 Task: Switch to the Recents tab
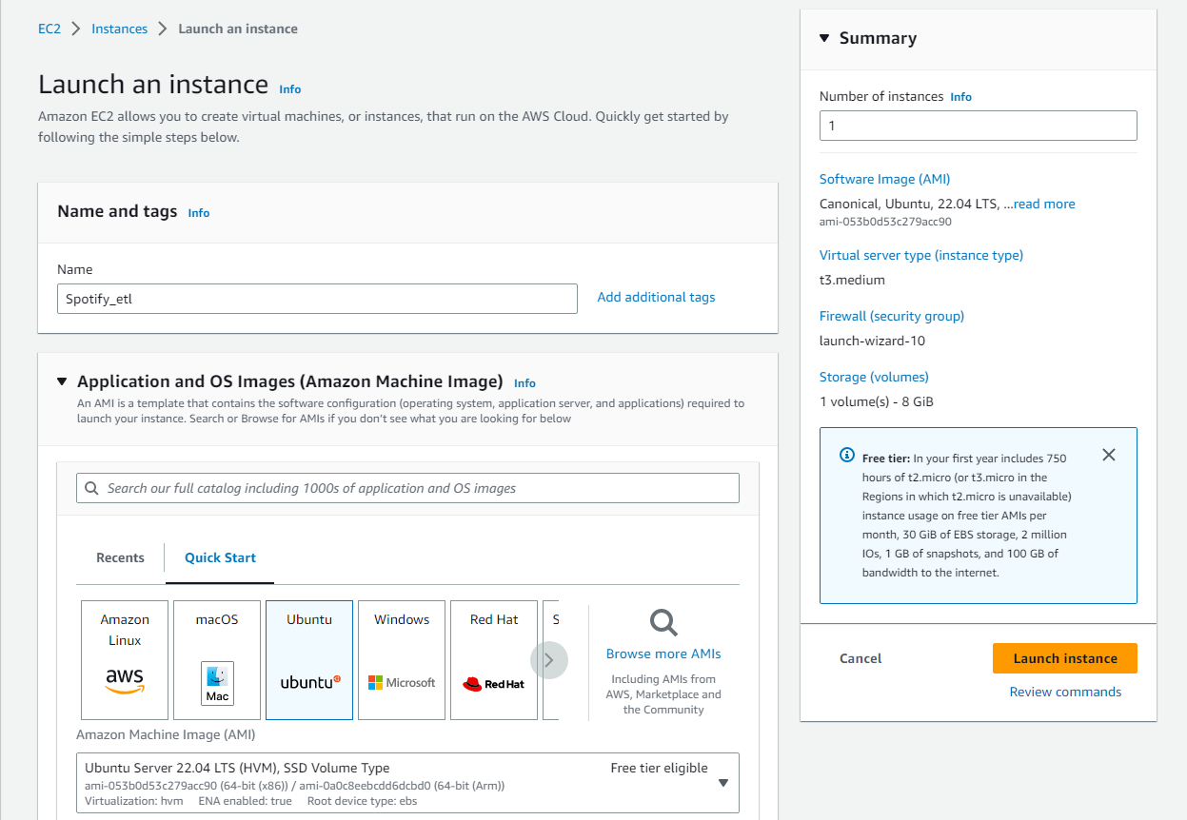pos(121,557)
